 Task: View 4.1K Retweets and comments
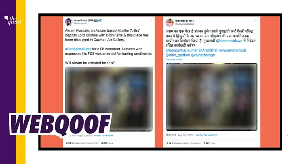pyautogui.click(x=82, y=143)
